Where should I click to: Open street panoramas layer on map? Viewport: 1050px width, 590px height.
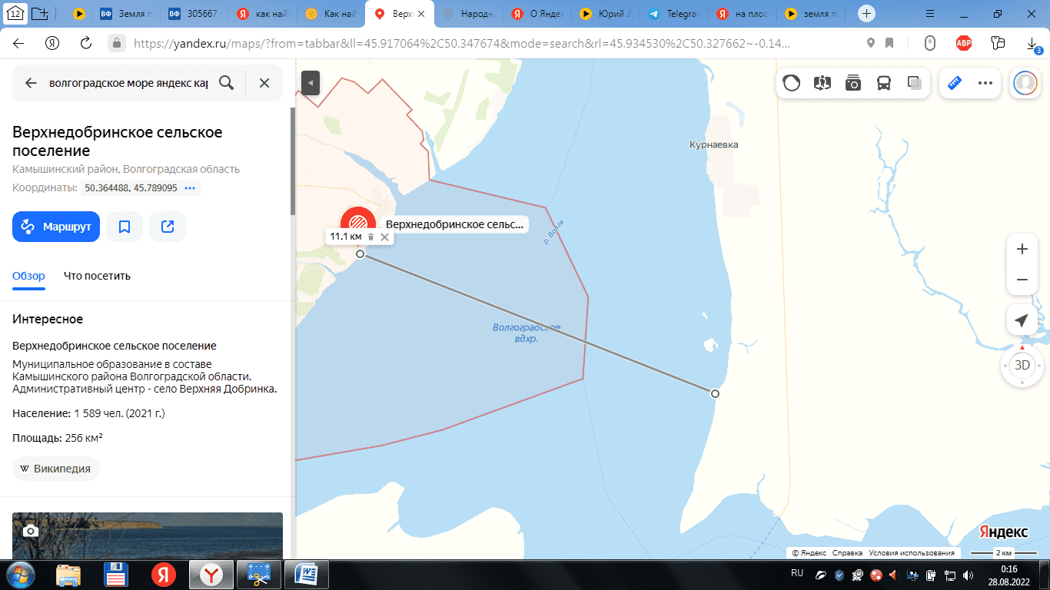click(x=822, y=83)
